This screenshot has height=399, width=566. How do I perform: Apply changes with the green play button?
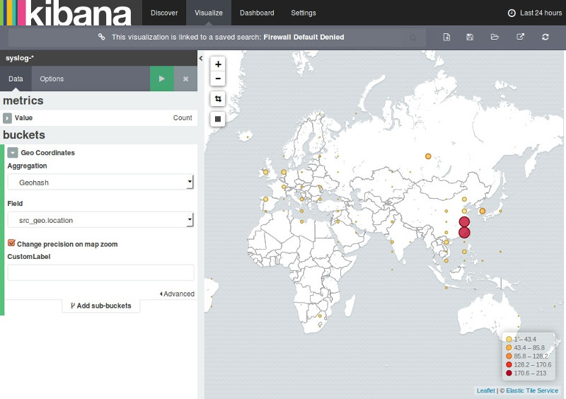[x=161, y=79]
